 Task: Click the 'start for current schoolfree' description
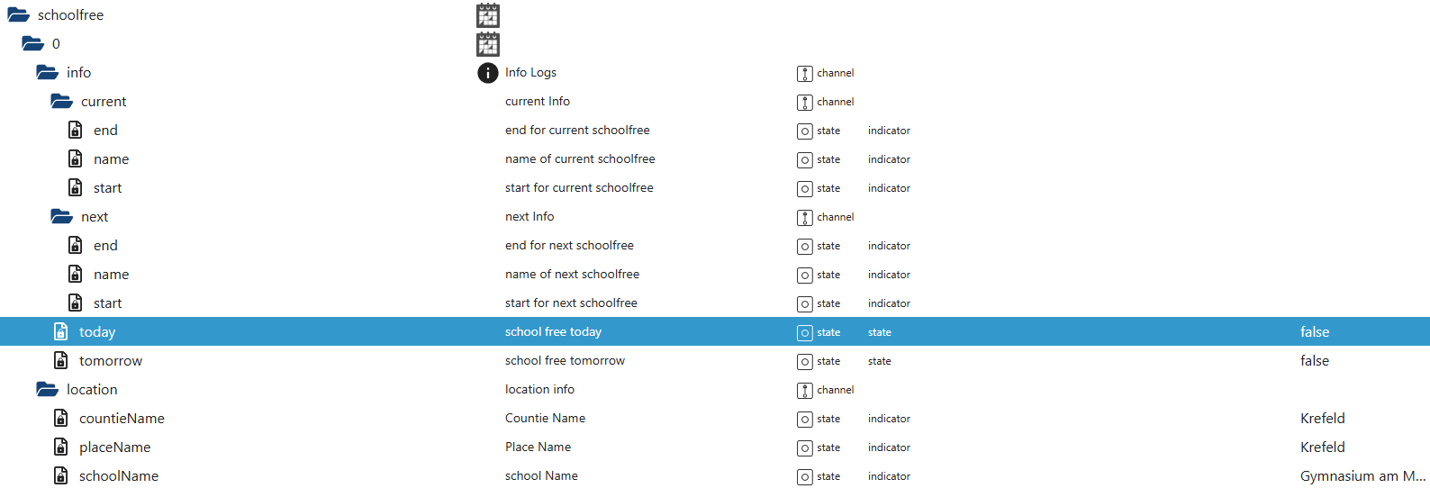click(579, 188)
